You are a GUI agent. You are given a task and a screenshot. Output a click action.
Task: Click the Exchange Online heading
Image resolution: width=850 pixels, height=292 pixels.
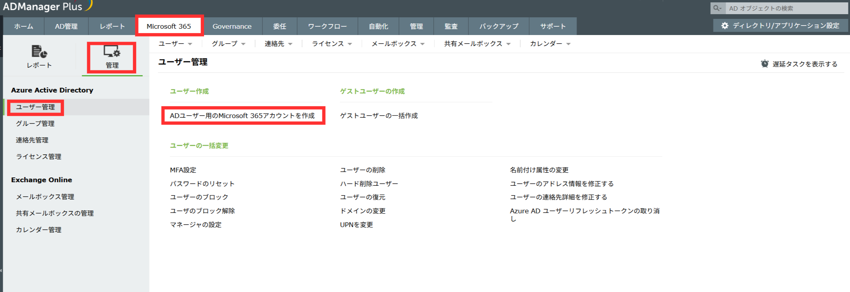pos(41,180)
